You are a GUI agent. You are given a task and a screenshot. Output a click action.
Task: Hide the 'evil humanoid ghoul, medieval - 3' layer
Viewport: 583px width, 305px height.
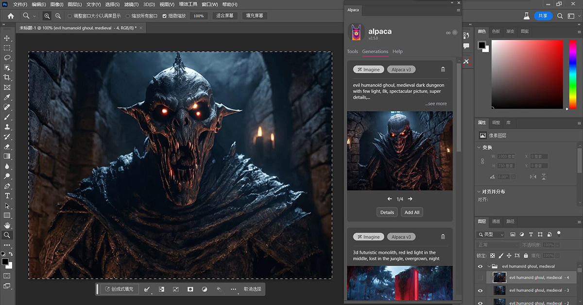[x=480, y=290]
